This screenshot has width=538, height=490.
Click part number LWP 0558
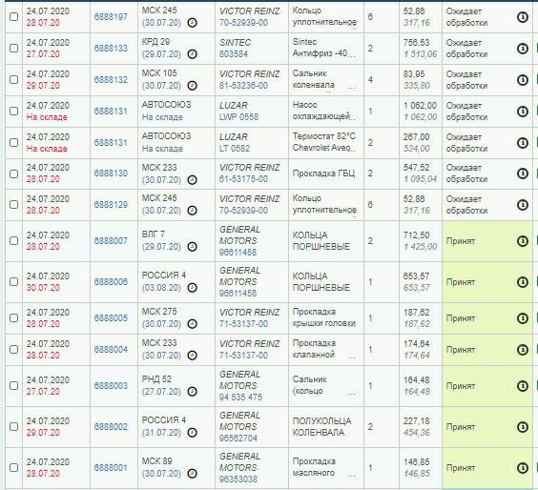tap(238, 117)
